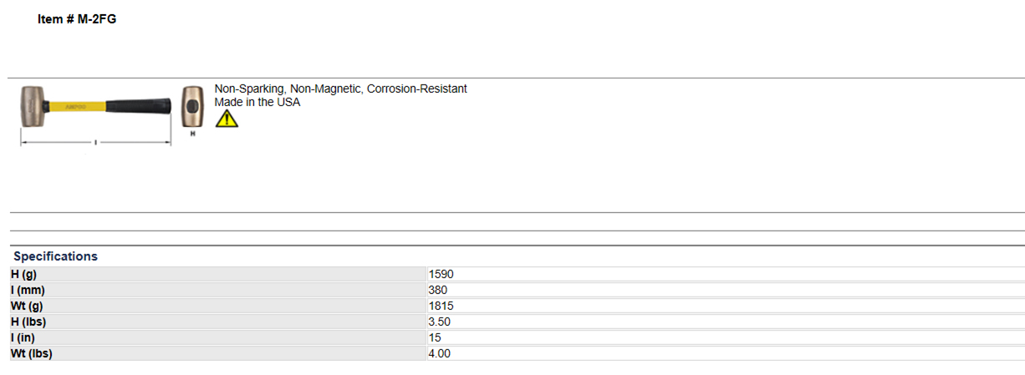The width and height of the screenshot is (1025, 375).
Task: Click the yellow warning triangle icon
Action: pyautogui.click(x=227, y=119)
